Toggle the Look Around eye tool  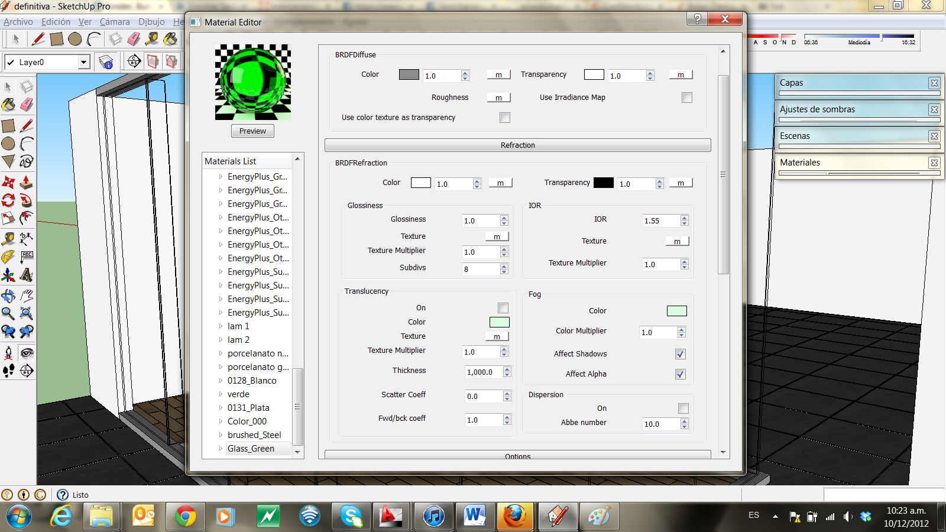tap(26, 353)
